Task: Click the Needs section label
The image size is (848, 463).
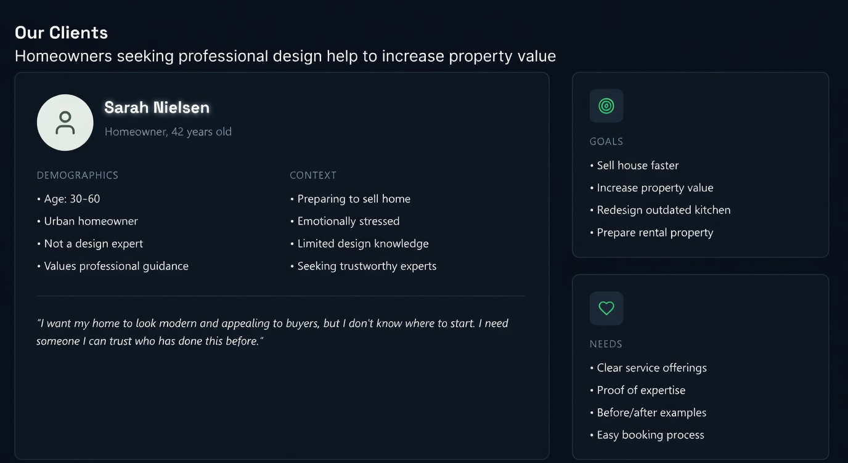Action: pos(606,344)
